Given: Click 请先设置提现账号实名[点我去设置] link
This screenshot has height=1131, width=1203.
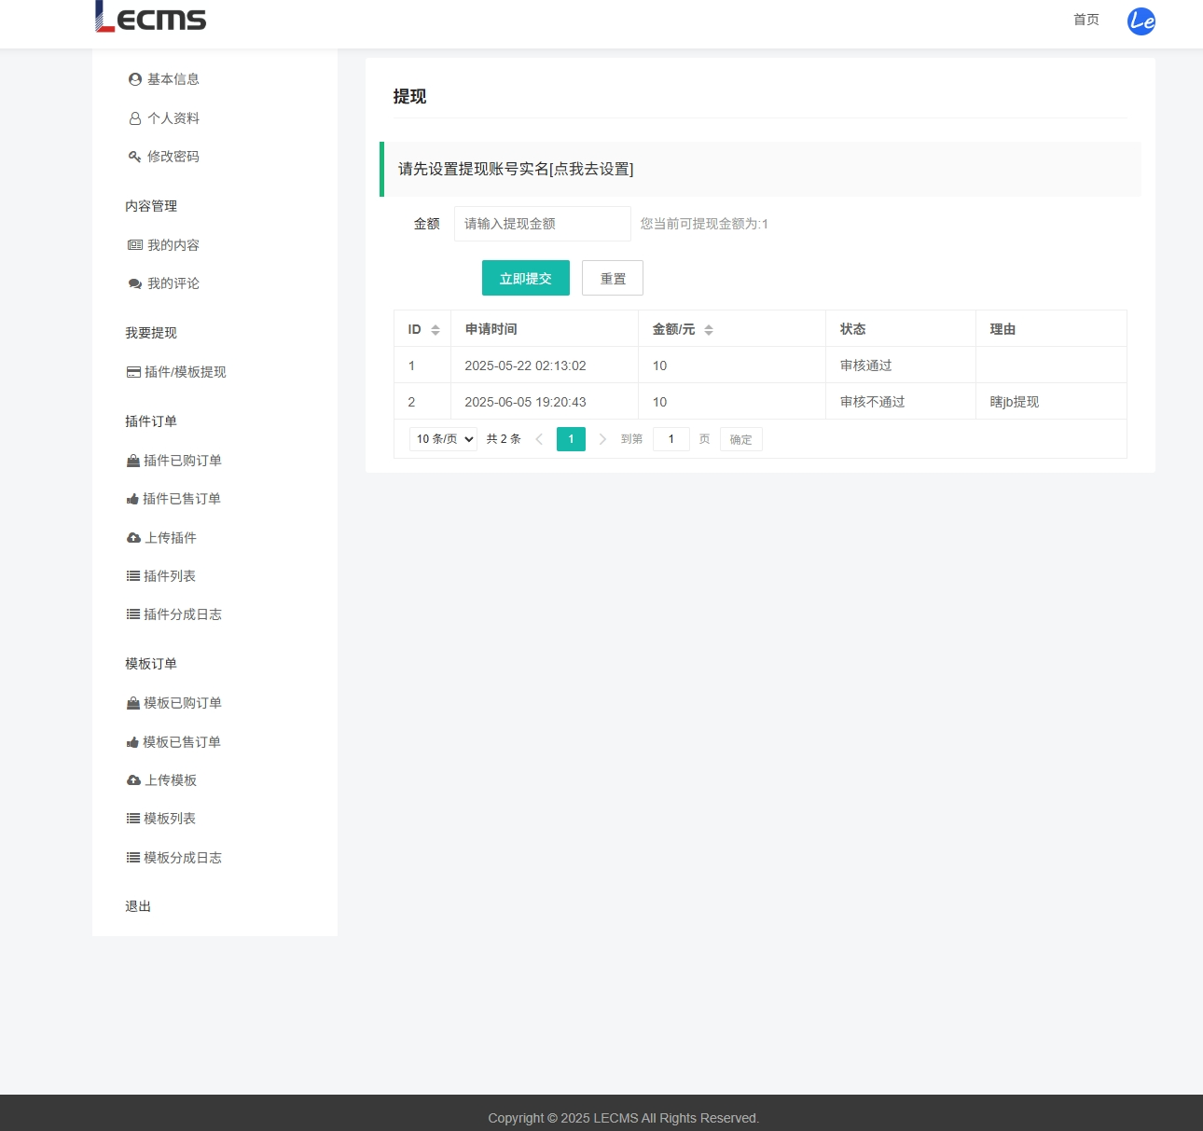Looking at the screenshot, I should click(x=516, y=169).
